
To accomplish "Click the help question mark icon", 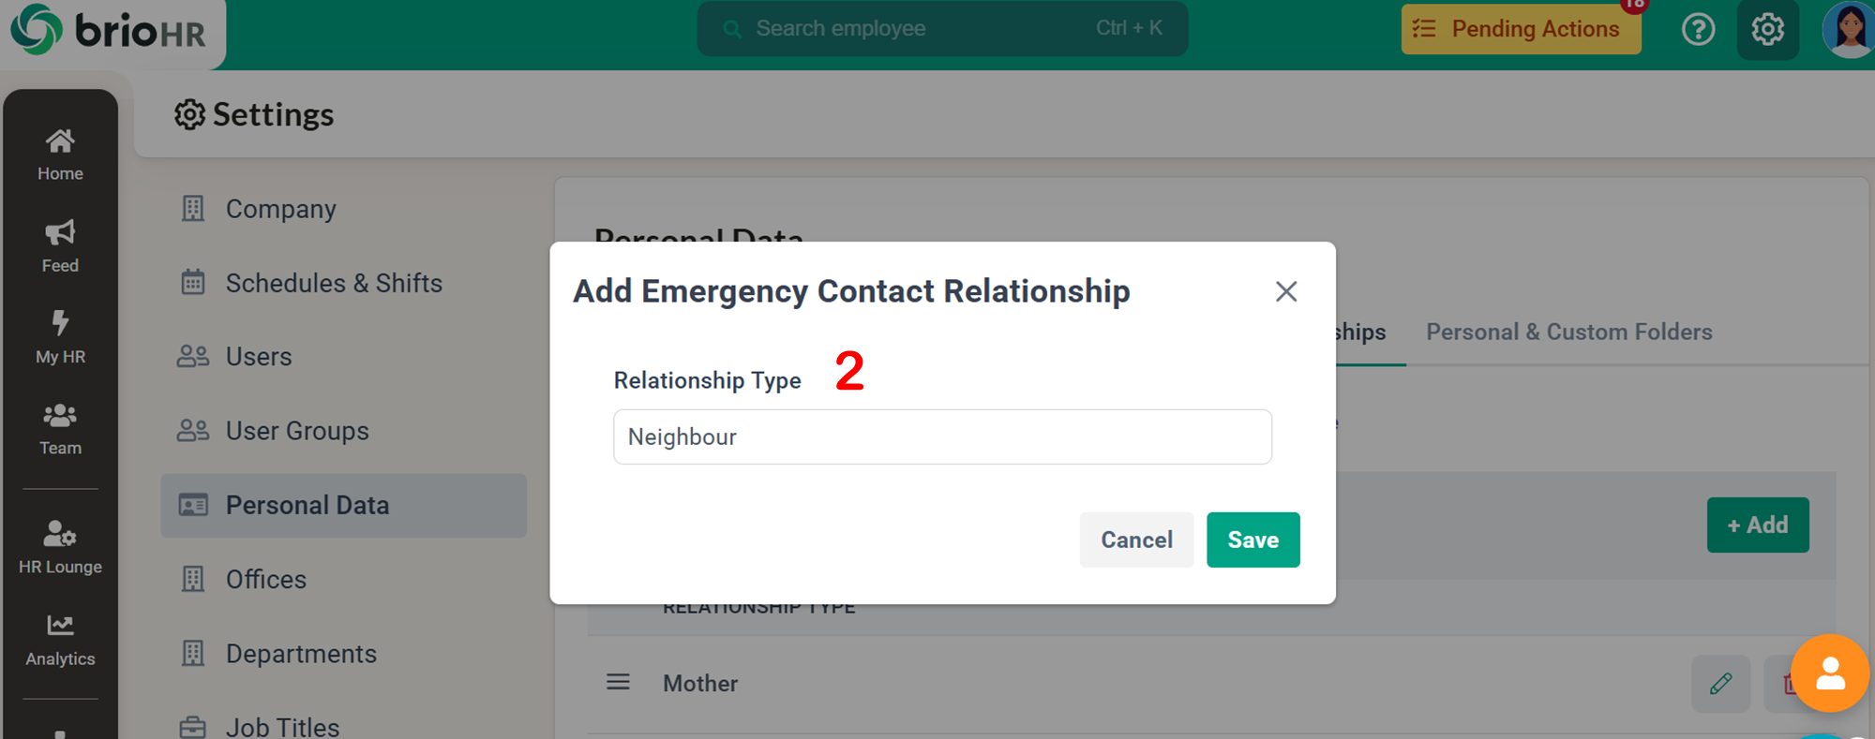I will pyautogui.click(x=1698, y=29).
